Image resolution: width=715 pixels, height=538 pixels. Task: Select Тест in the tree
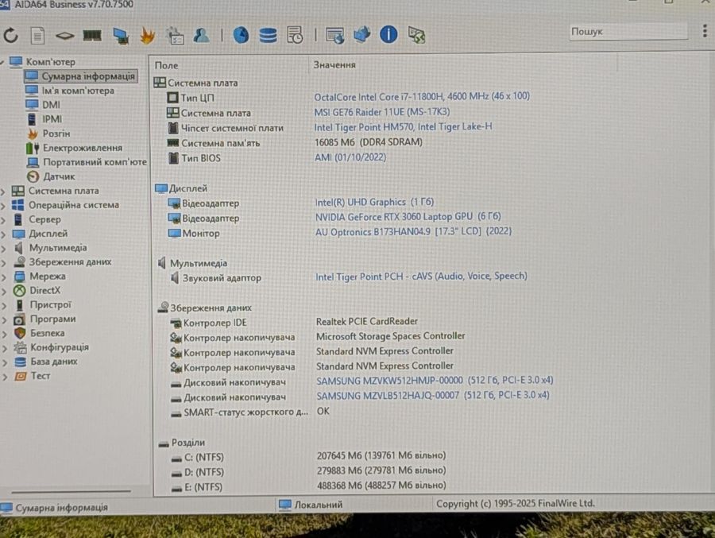click(x=41, y=376)
